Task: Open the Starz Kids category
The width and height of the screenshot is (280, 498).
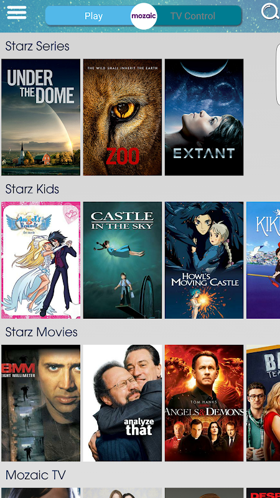Action: point(32,189)
